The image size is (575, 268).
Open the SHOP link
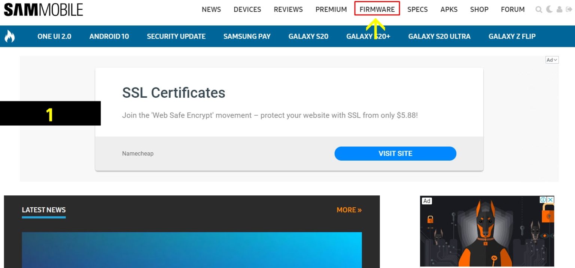click(x=479, y=9)
